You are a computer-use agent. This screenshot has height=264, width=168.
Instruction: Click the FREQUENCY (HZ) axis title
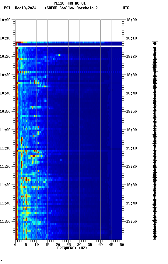coord(72,248)
